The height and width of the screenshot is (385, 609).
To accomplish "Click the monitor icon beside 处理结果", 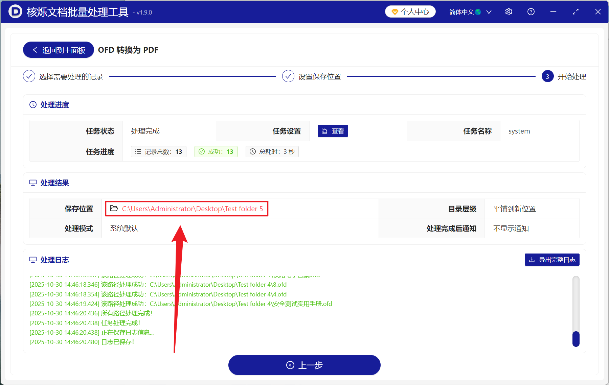I will pyautogui.click(x=33, y=183).
